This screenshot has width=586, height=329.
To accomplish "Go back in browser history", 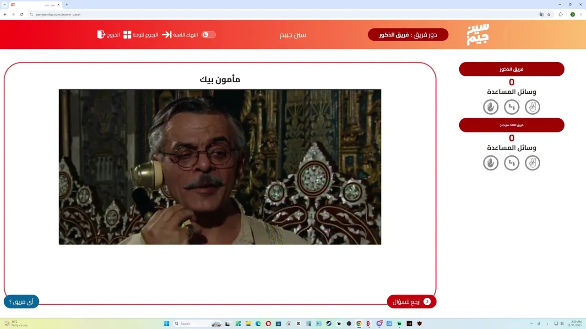I will 5,14.
